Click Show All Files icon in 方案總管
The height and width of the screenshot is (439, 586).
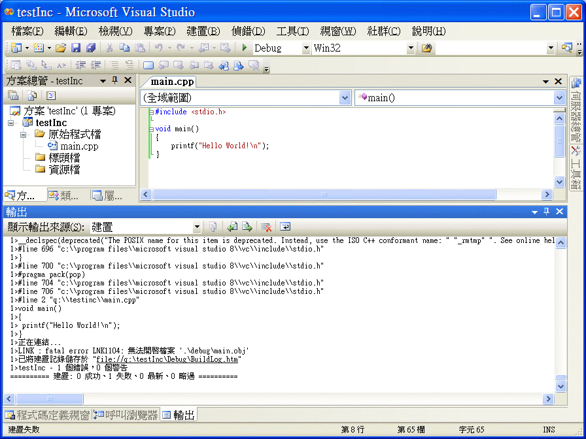(32, 95)
